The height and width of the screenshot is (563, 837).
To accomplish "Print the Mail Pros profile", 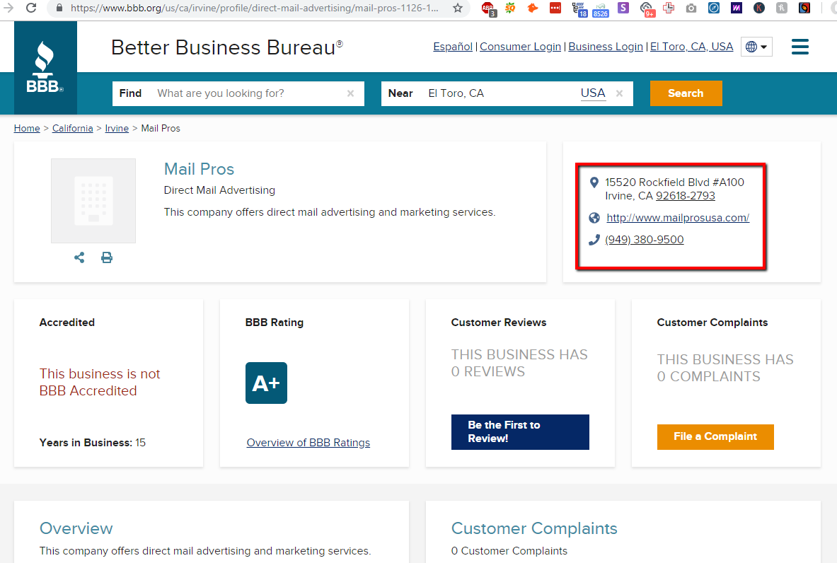I will coord(107,257).
